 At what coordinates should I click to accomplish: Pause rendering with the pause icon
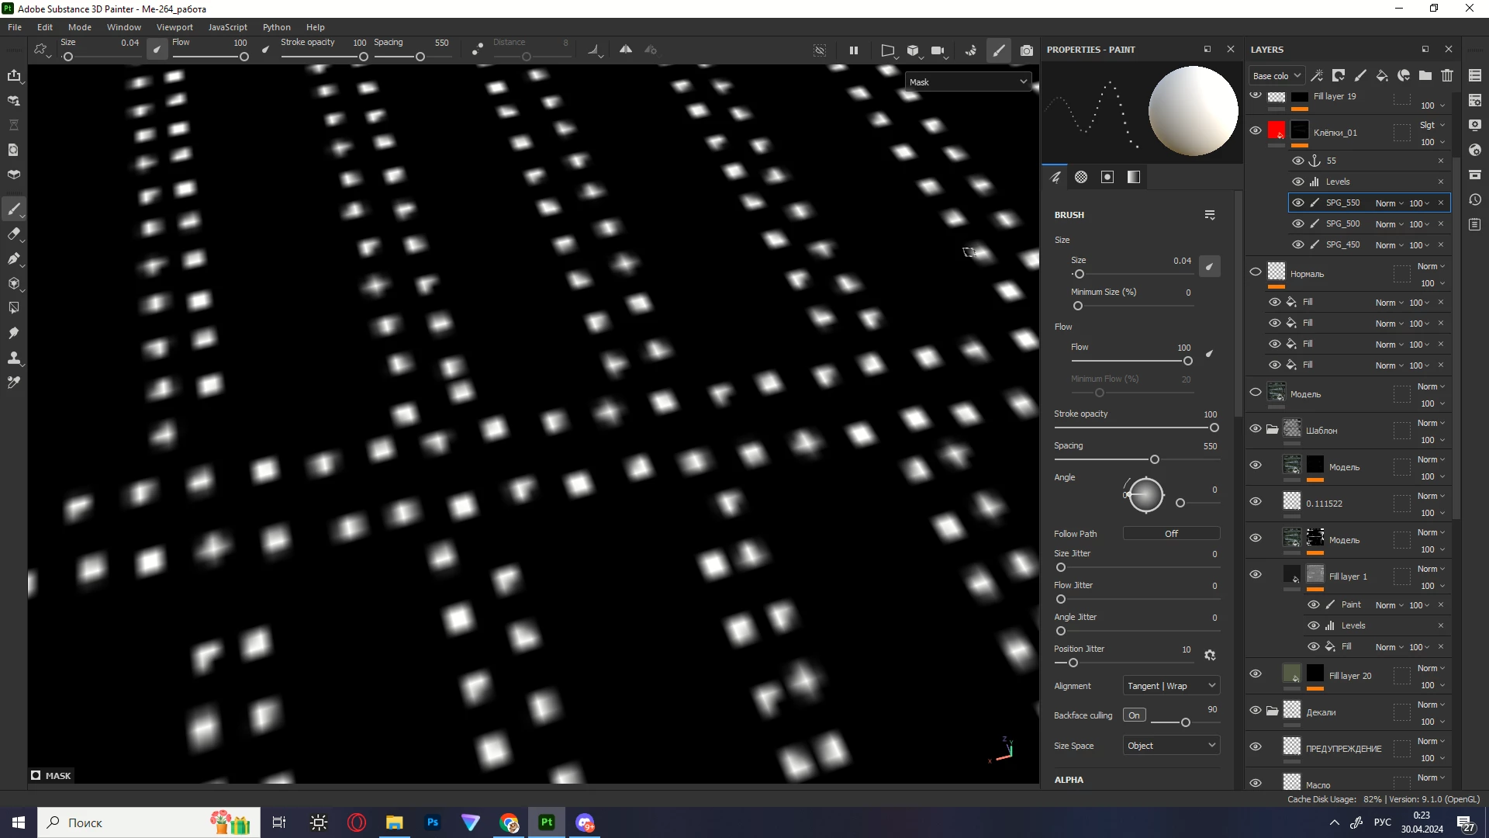pos(854,50)
